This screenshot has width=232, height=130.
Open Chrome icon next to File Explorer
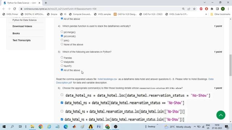pyautogui.click(x=41, y=127)
